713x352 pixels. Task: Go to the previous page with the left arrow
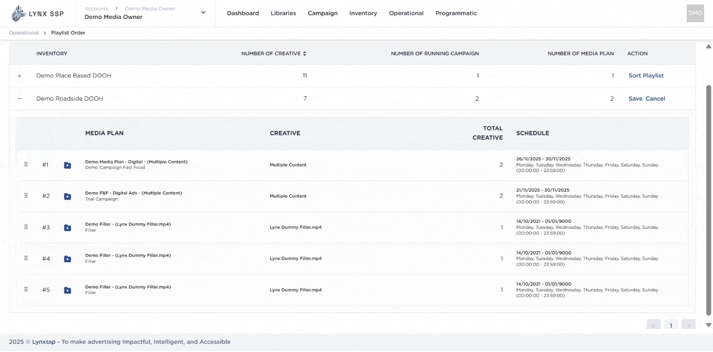point(654,325)
